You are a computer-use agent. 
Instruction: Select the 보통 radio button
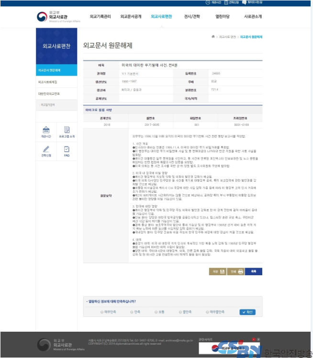click(156, 312)
